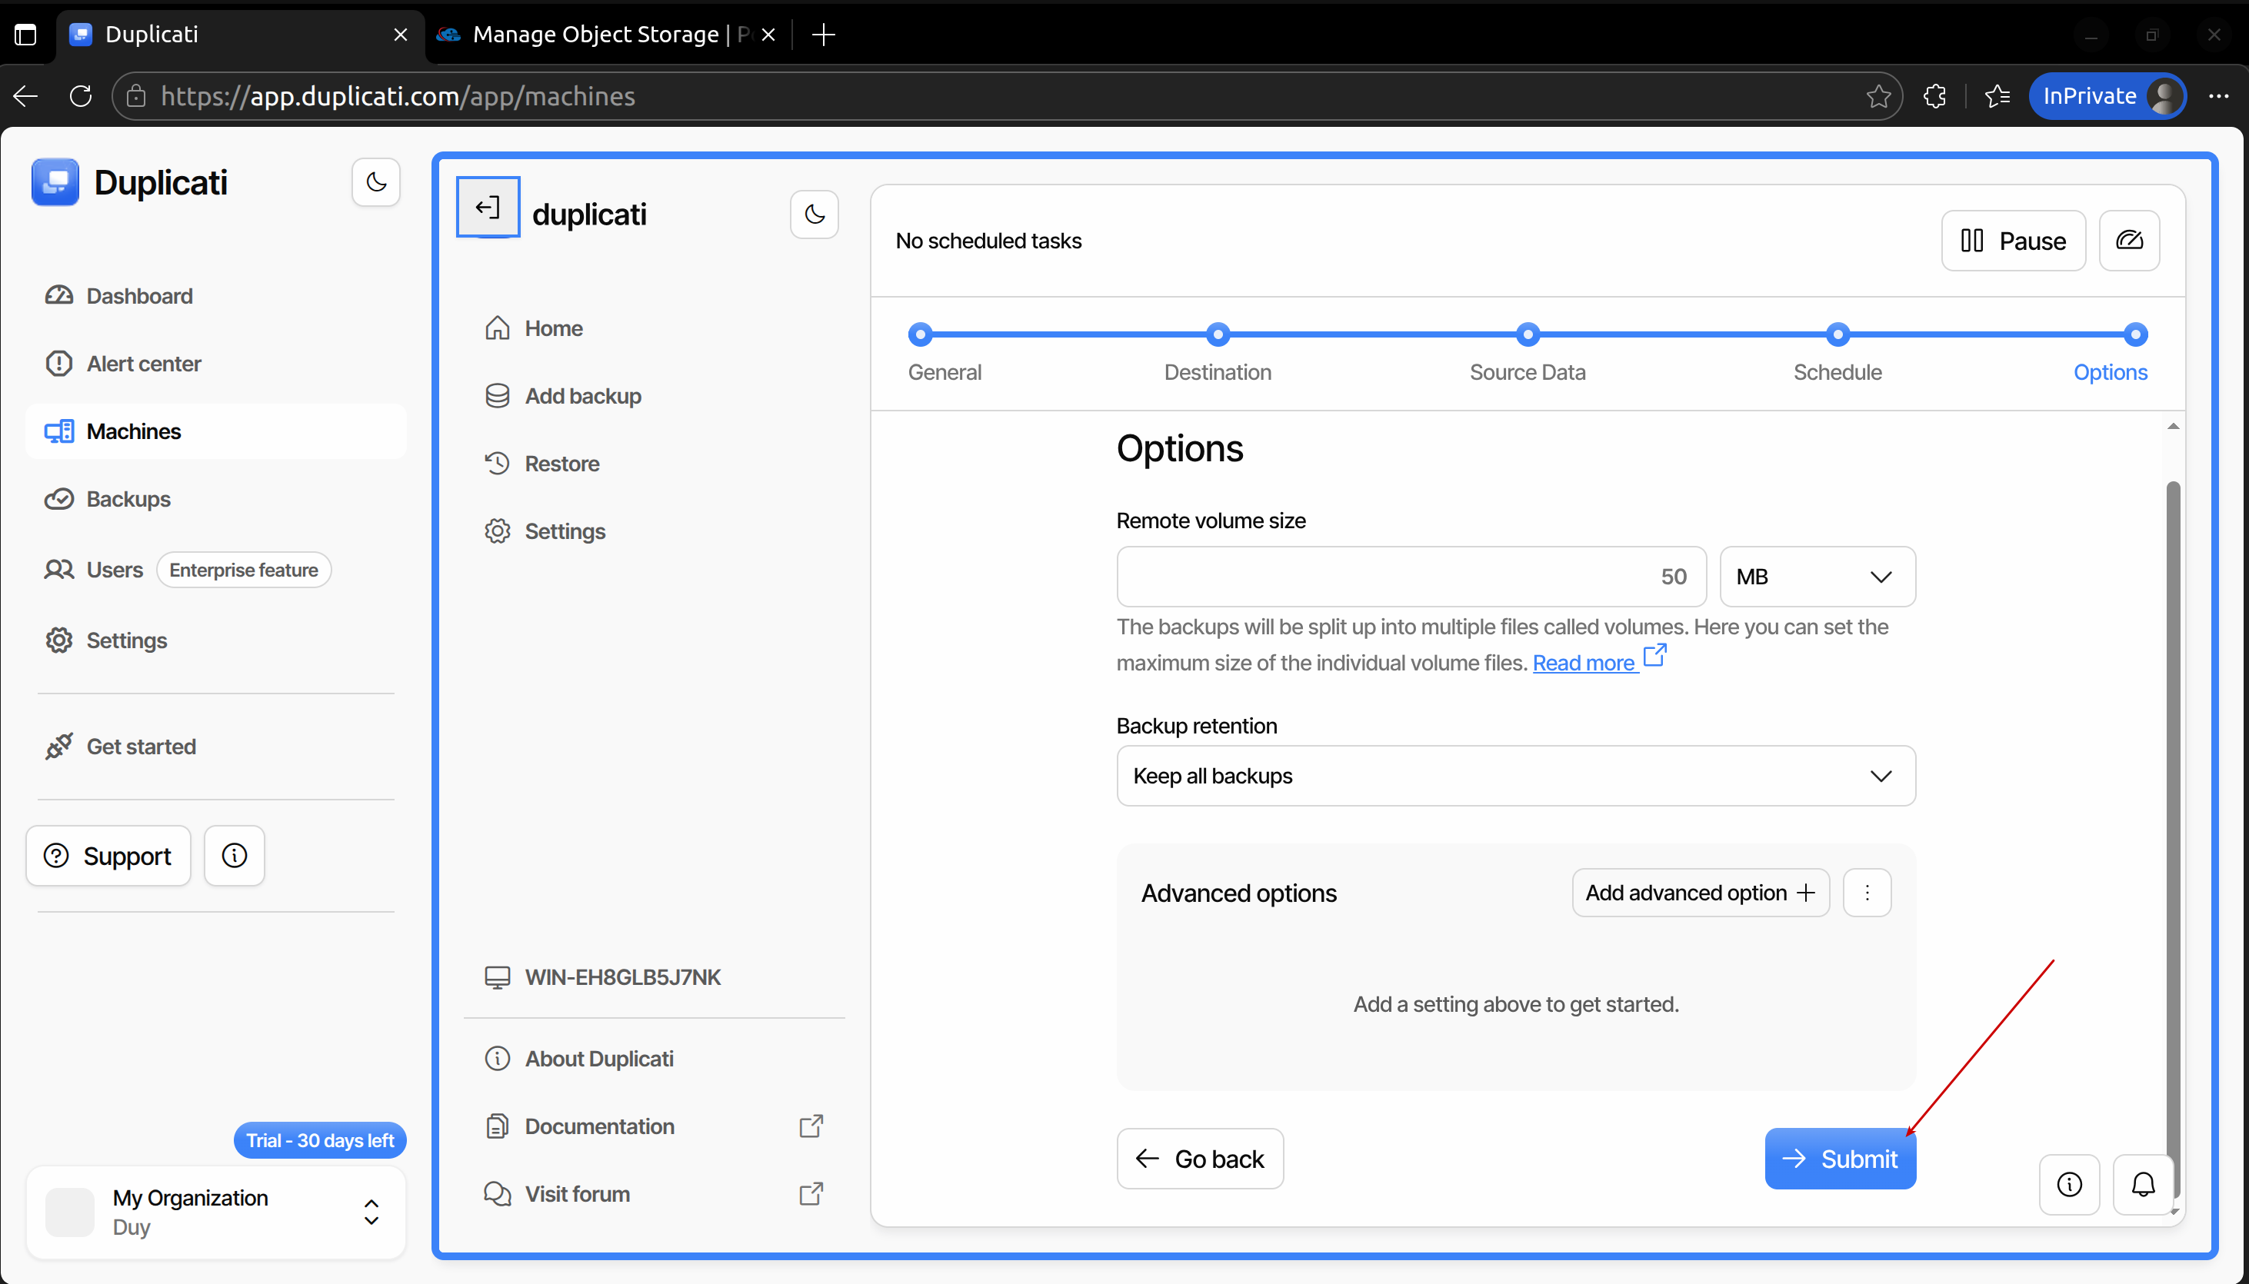The width and height of the screenshot is (2249, 1284).
Task: Open Read more volume size link
Action: click(x=1584, y=664)
